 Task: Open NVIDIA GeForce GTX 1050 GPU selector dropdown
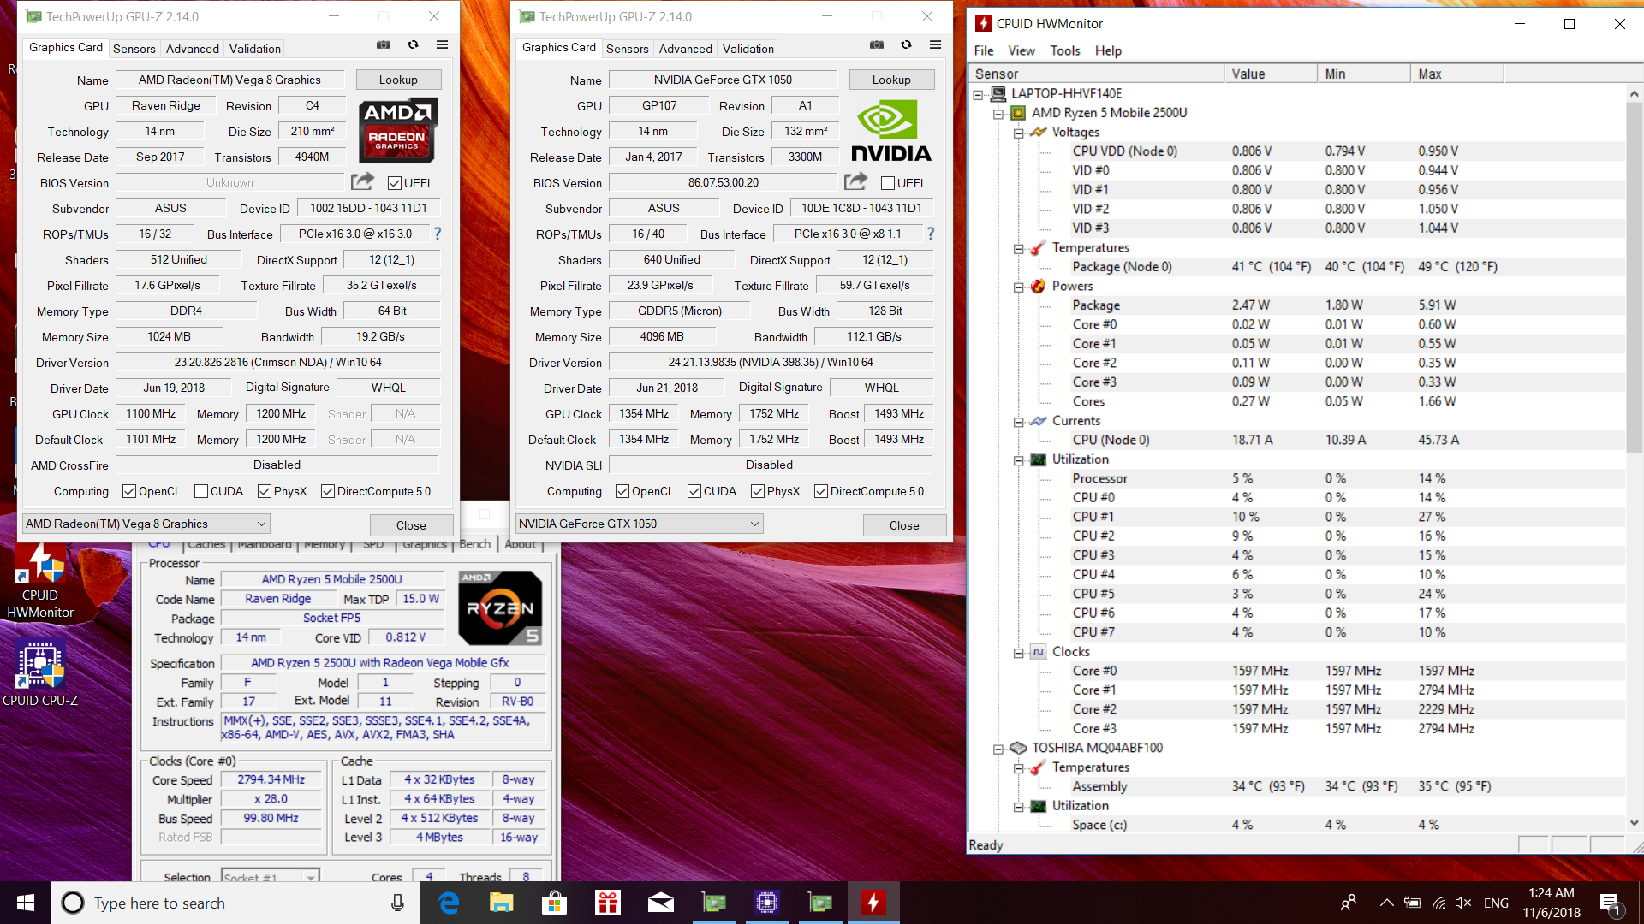tap(639, 524)
